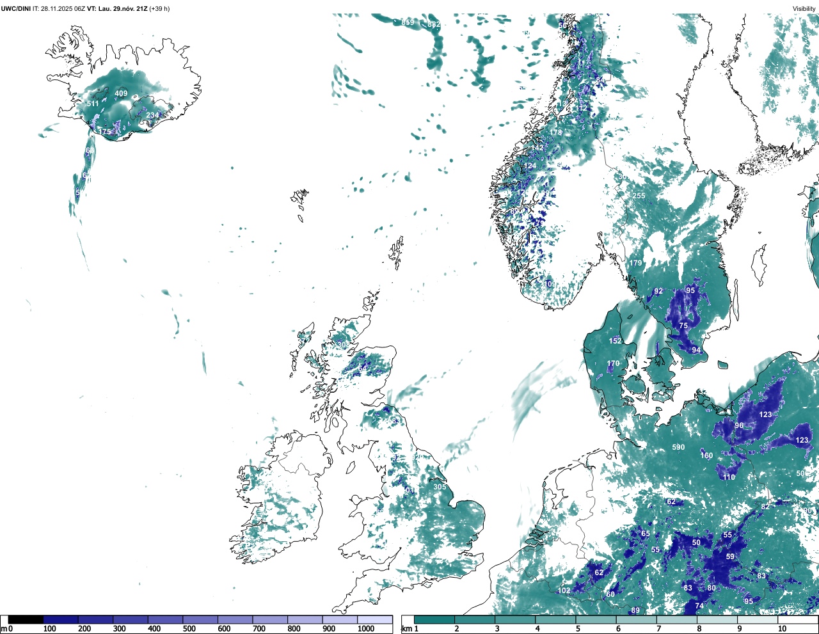Click the '110' value on the map

pyautogui.click(x=729, y=477)
